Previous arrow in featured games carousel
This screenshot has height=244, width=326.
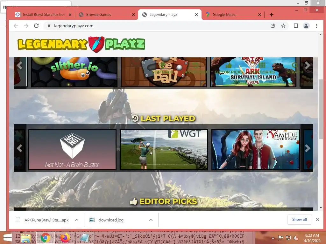[x=19, y=65]
